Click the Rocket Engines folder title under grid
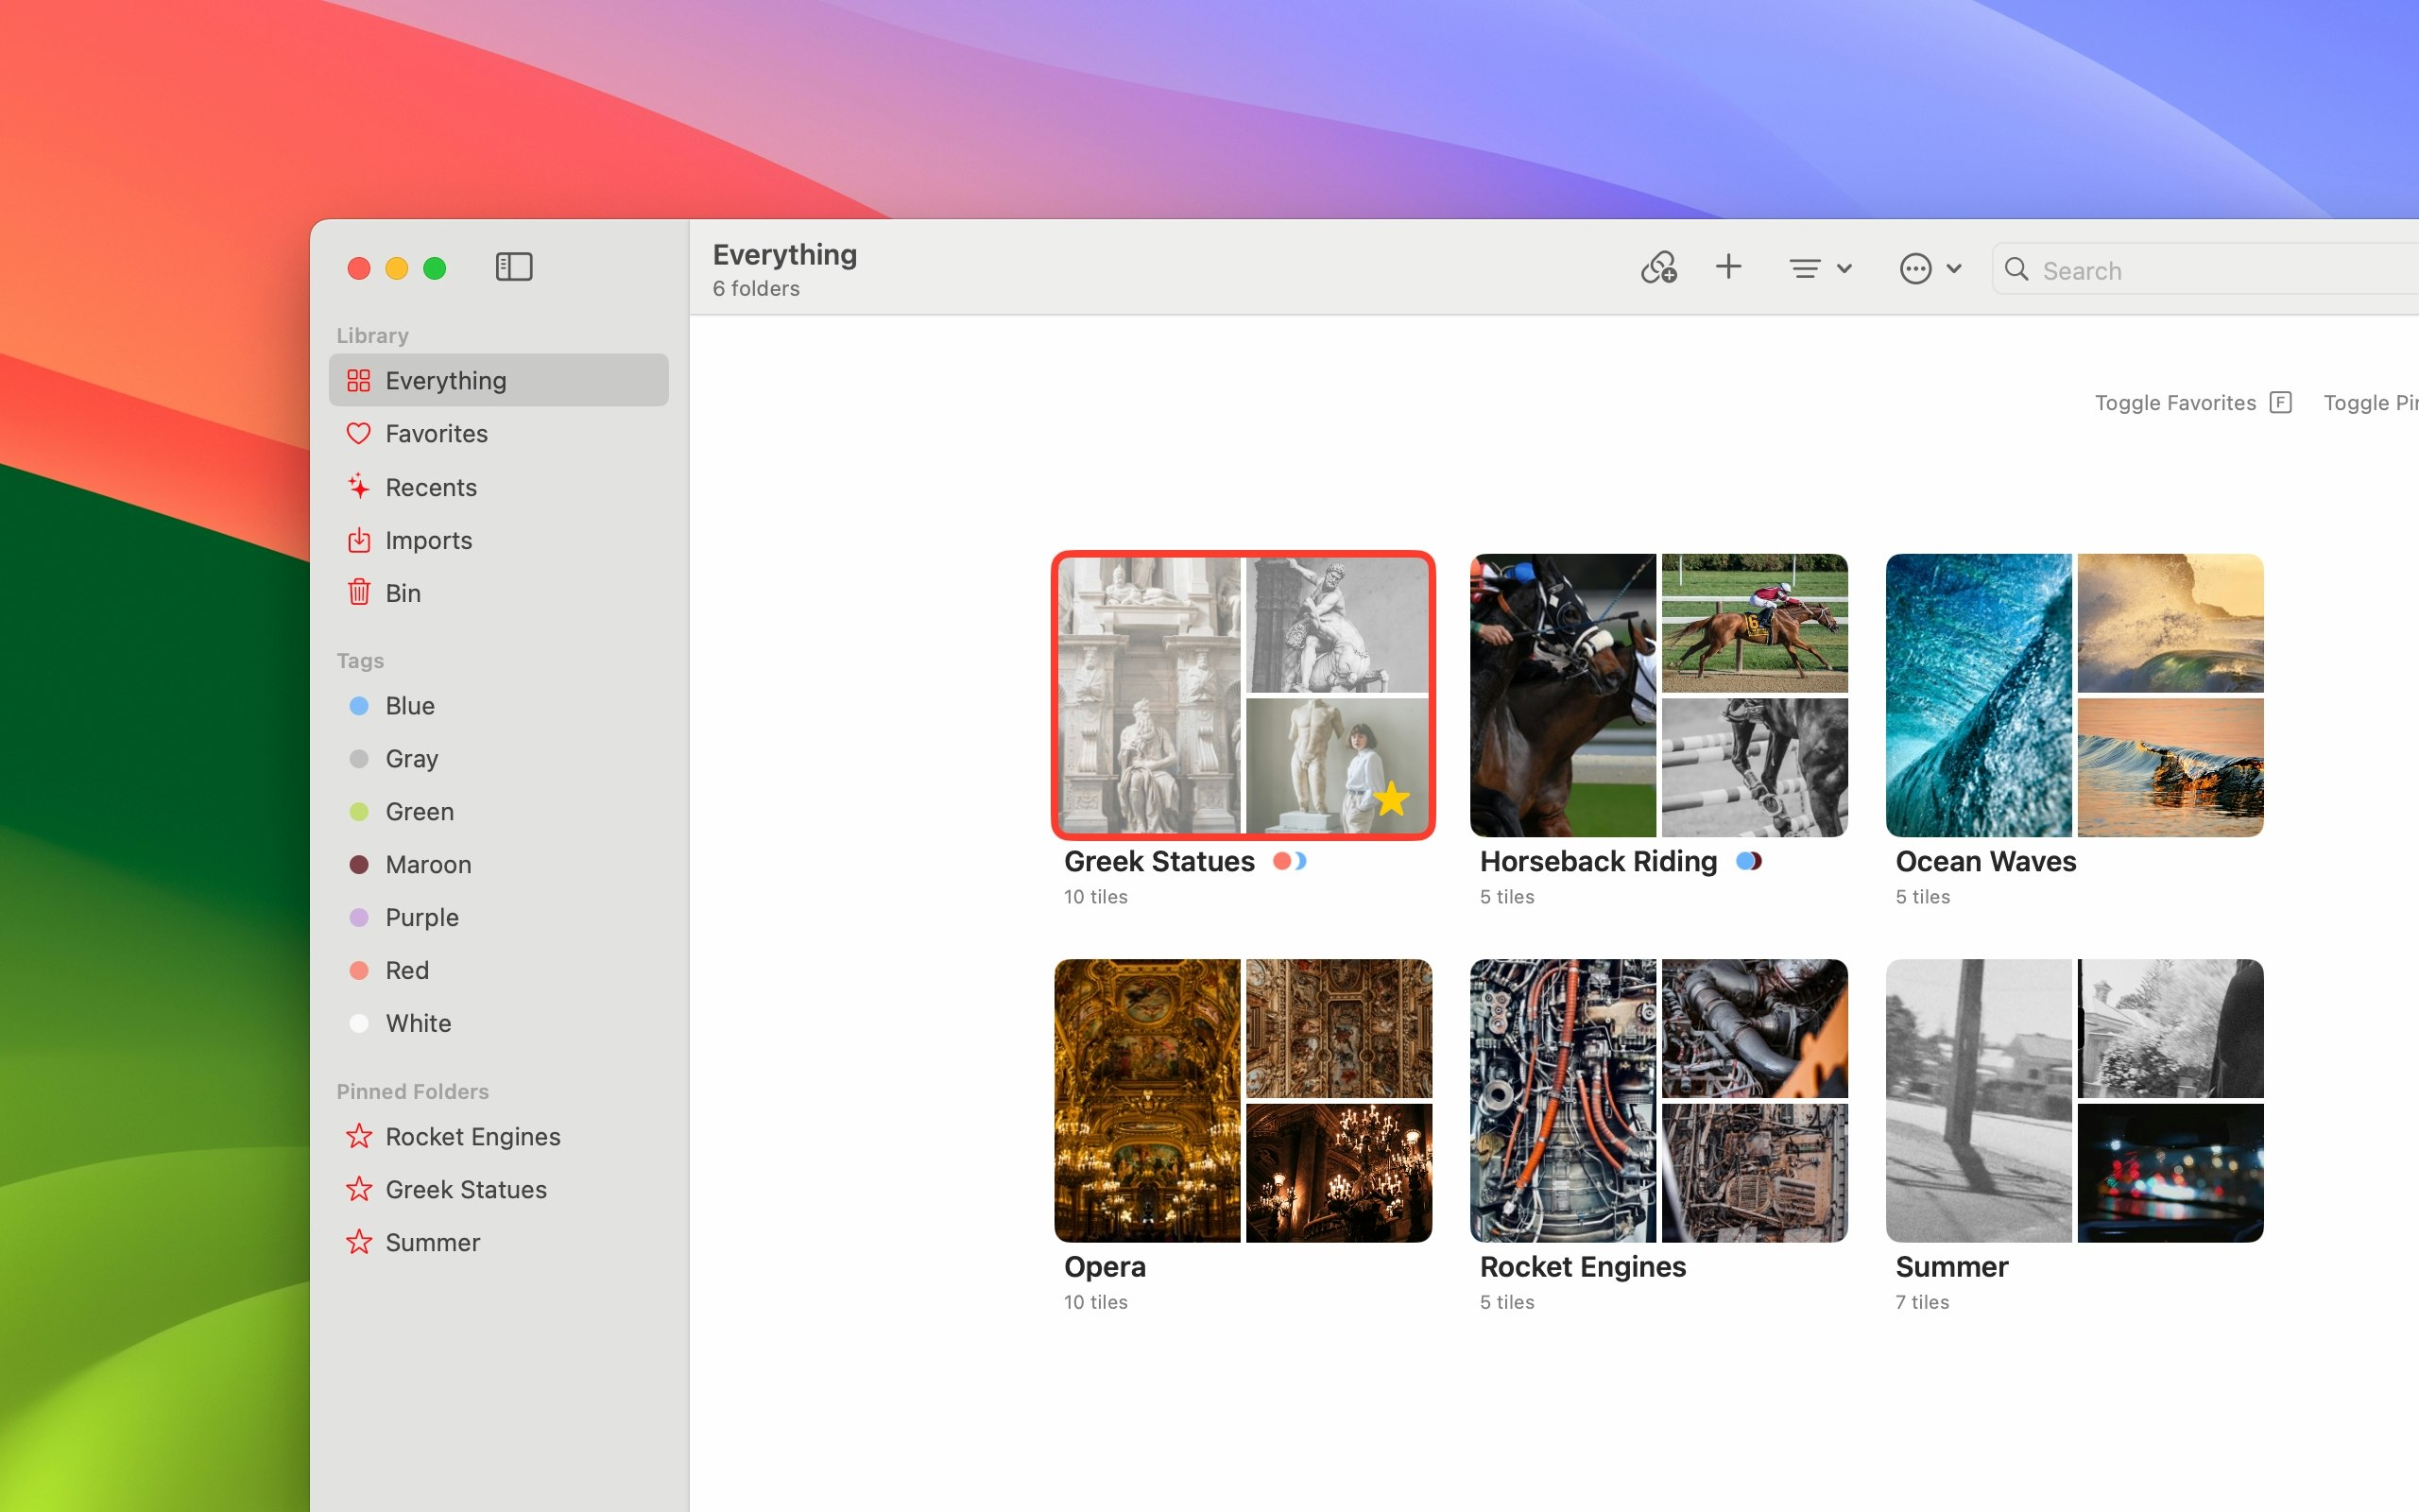 pyautogui.click(x=1583, y=1267)
